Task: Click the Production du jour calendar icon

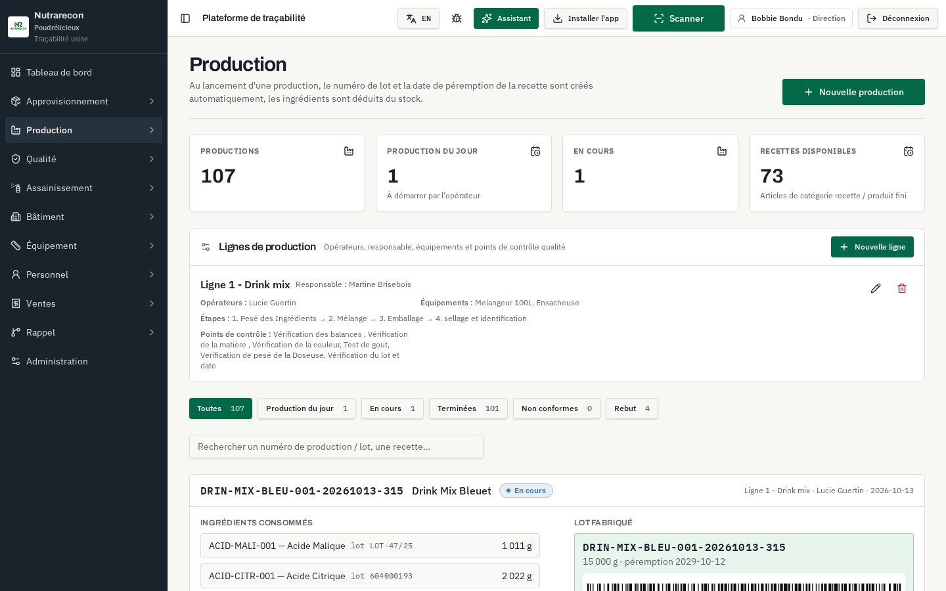Action: click(x=535, y=151)
